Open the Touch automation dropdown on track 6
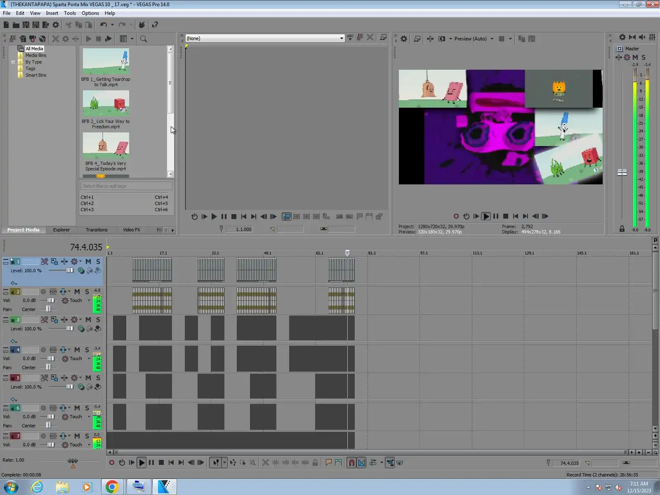 89,417
